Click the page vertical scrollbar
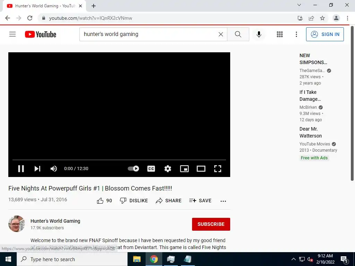 pos(352,103)
